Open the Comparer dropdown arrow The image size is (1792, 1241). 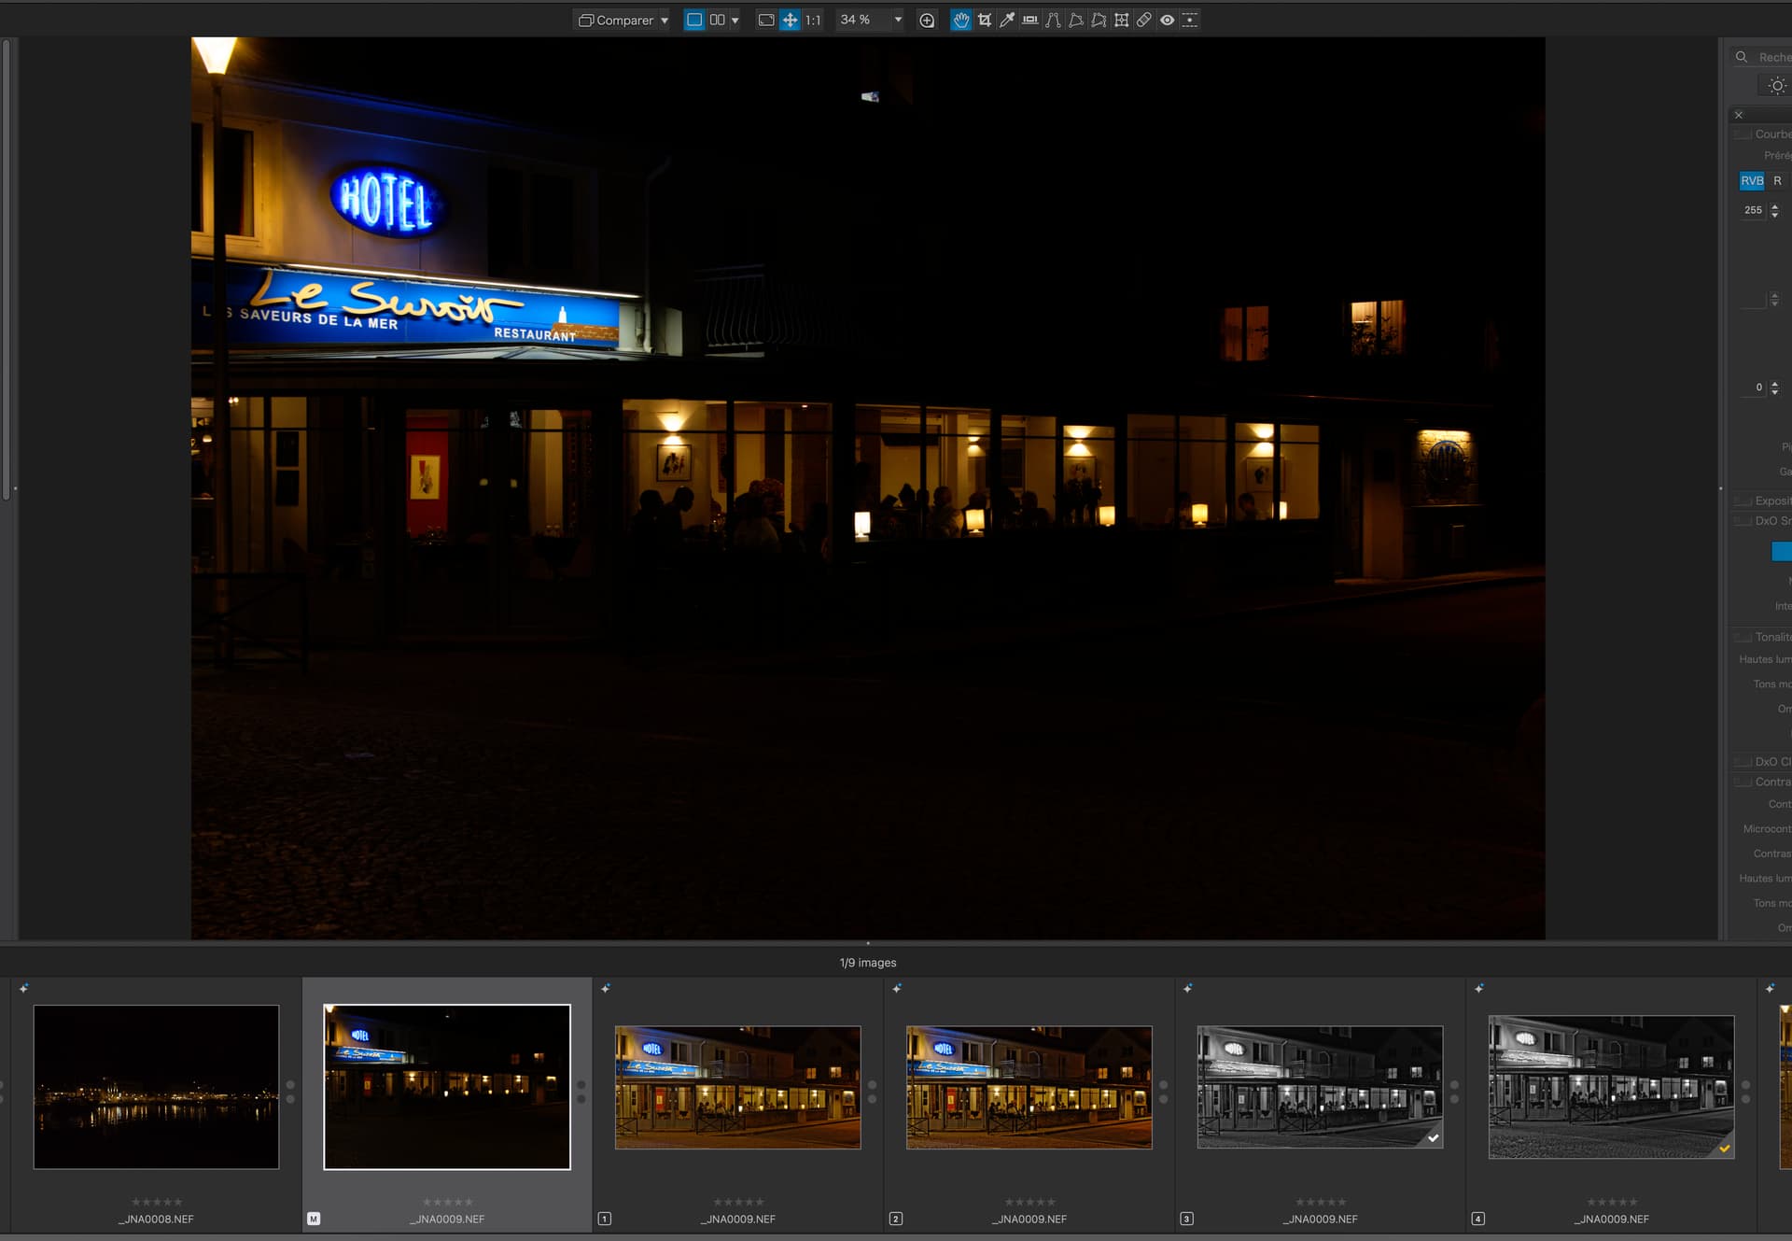[665, 20]
